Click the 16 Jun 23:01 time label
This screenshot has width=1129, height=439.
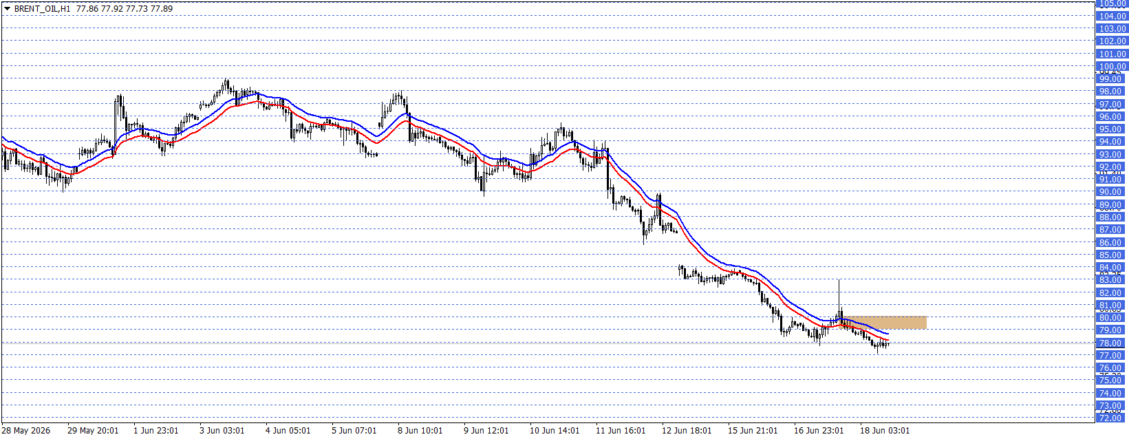[x=819, y=431]
